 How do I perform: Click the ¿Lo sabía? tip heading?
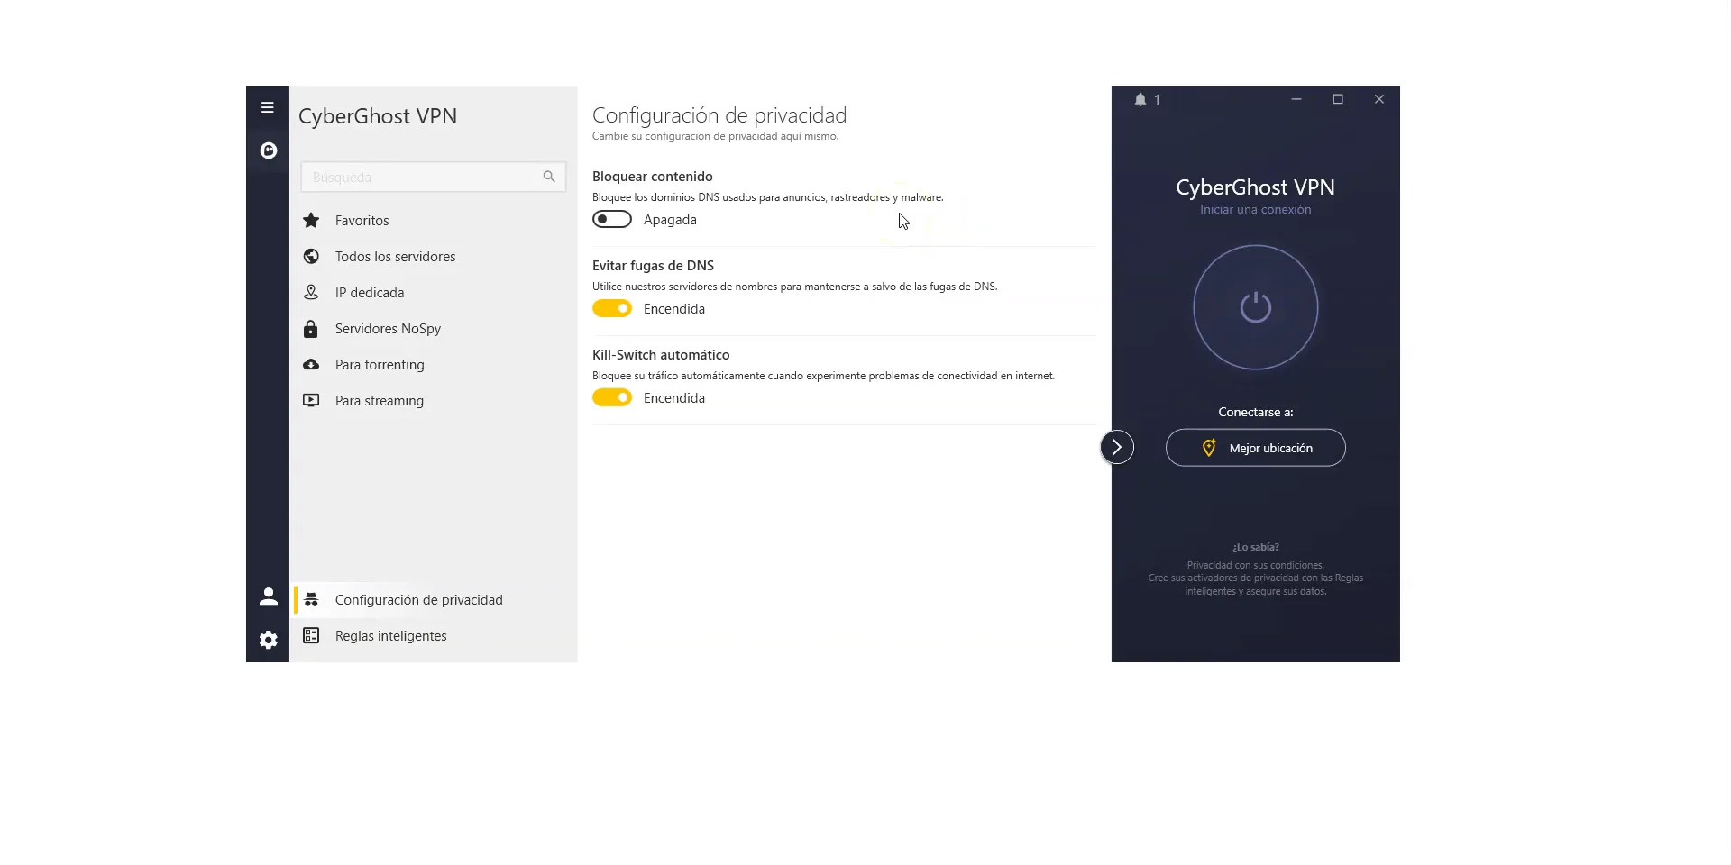(1256, 547)
